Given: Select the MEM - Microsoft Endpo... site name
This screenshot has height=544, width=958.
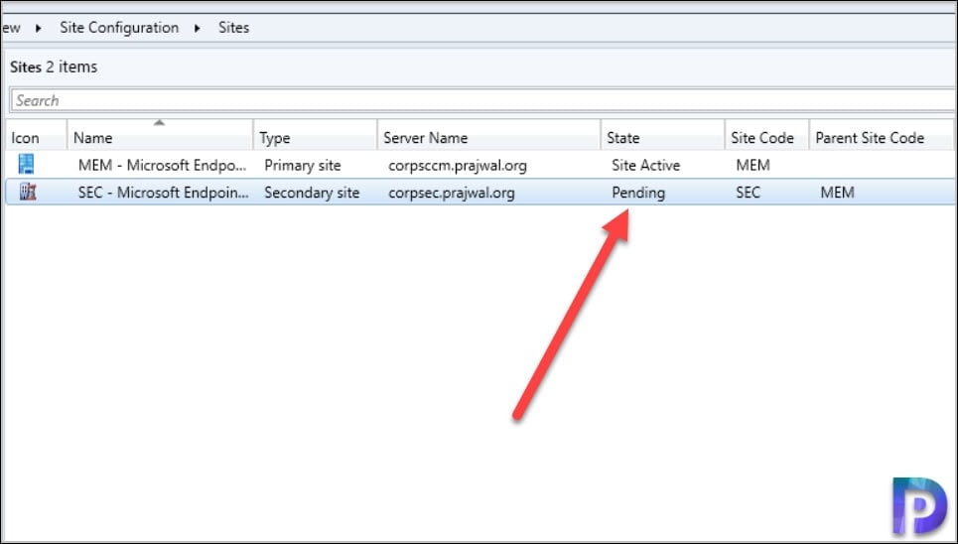Looking at the screenshot, I should point(163,165).
